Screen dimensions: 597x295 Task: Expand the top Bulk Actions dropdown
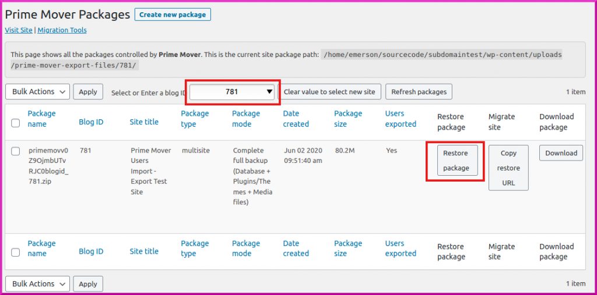(38, 91)
